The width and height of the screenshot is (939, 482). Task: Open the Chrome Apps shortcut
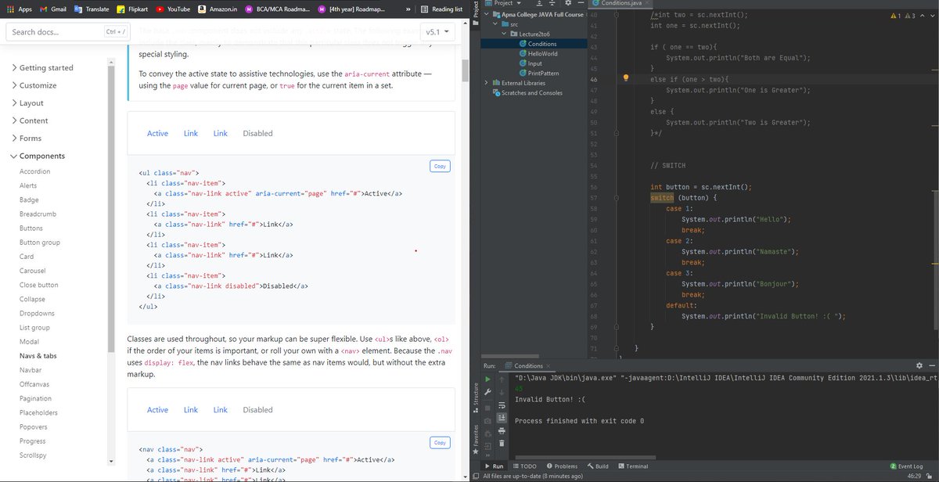(x=19, y=9)
